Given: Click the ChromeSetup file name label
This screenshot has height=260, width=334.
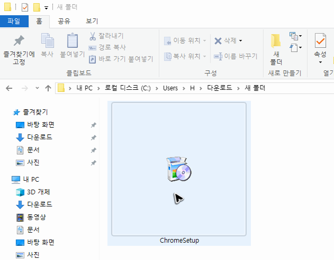Looking at the screenshot, I should coord(179,241).
